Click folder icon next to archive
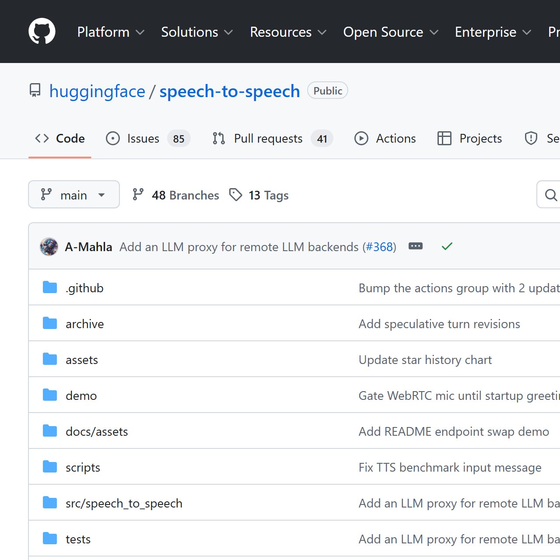This screenshot has height=560, width=560. click(x=50, y=323)
